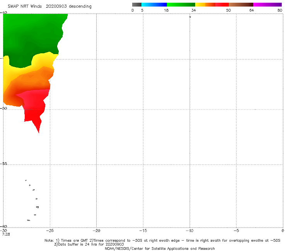This screenshot has height=251, width=286.
Task: Click the 'Data buffer is 24 hrs' note
Action: pyautogui.click(x=89, y=244)
